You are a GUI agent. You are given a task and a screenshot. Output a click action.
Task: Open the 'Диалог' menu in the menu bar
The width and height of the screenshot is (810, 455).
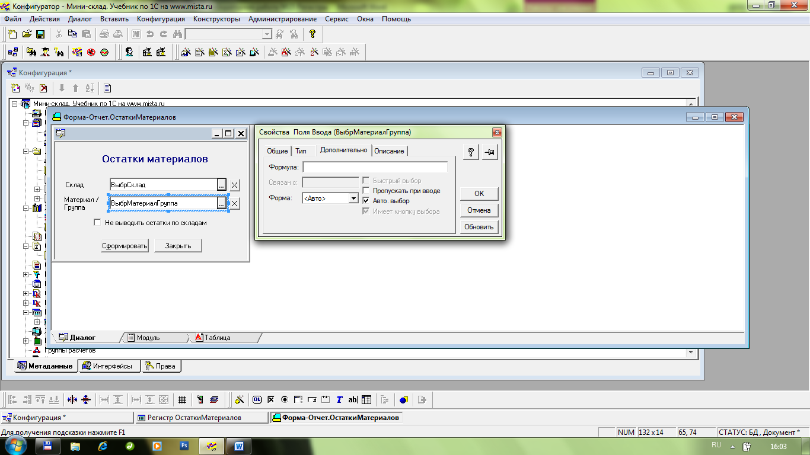pyautogui.click(x=80, y=19)
